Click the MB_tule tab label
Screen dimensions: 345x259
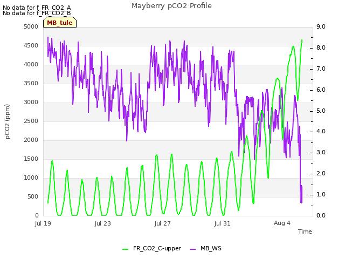tap(60, 23)
